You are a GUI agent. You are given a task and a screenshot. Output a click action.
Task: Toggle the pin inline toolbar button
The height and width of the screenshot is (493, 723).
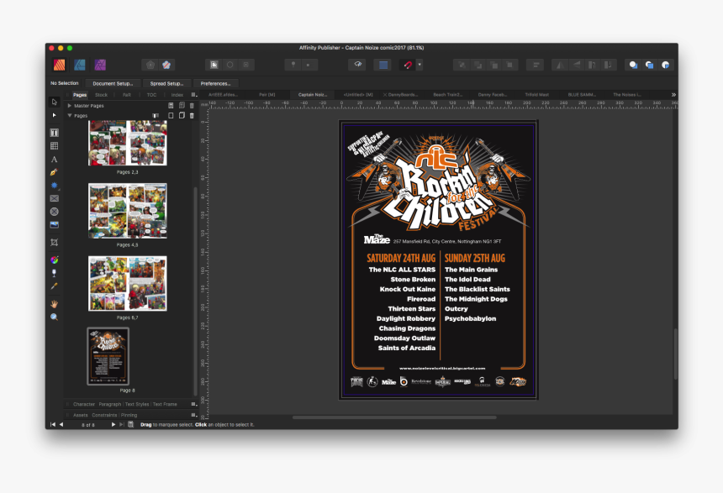[293, 65]
